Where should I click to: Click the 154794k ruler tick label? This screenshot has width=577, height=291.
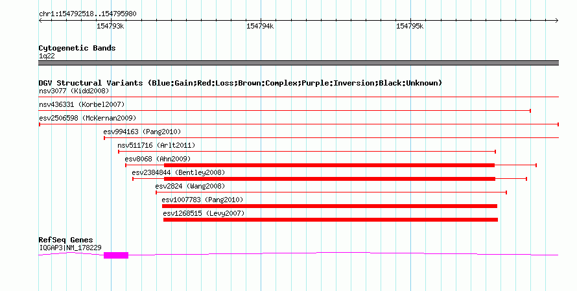(x=260, y=26)
